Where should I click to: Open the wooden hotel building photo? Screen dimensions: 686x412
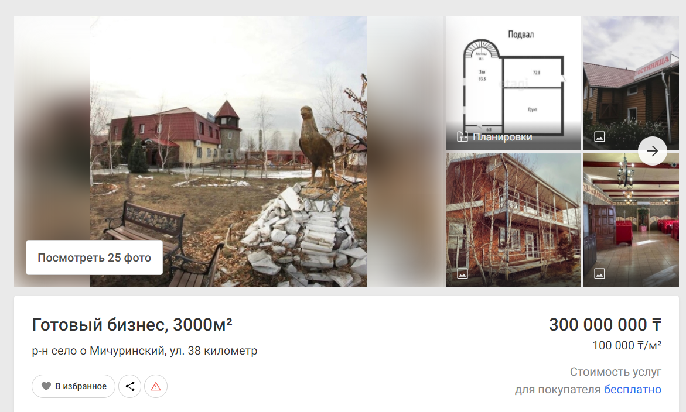pos(631,83)
